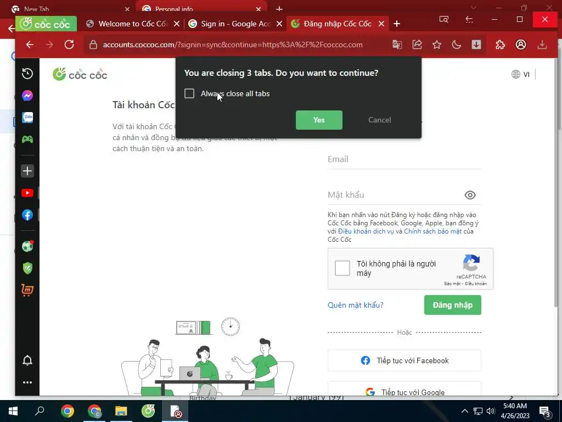Viewport: 562px width, 422px height.
Task: Open the media download toolbar icon
Action: (476, 45)
